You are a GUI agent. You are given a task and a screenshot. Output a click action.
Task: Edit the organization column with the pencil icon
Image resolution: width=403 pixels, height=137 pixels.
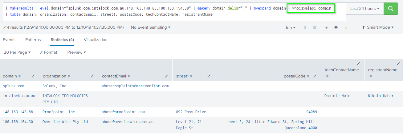pos(92,76)
